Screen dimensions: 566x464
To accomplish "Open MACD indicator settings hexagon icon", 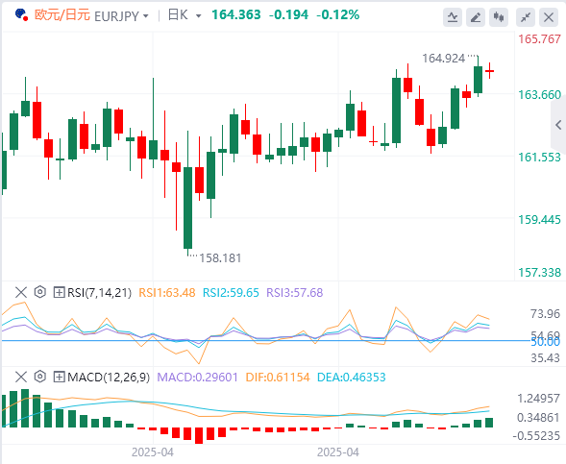I will 40,377.
